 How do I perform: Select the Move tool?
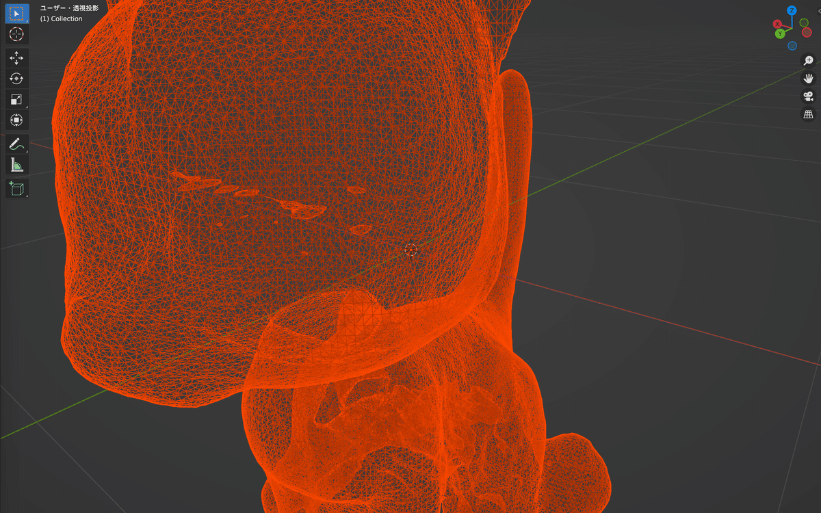click(x=16, y=58)
